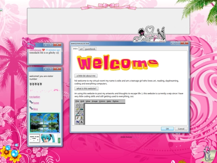This screenshot has width=217, height=163.
Task: Select the rectangular select tool in paint
Action: 82,105
